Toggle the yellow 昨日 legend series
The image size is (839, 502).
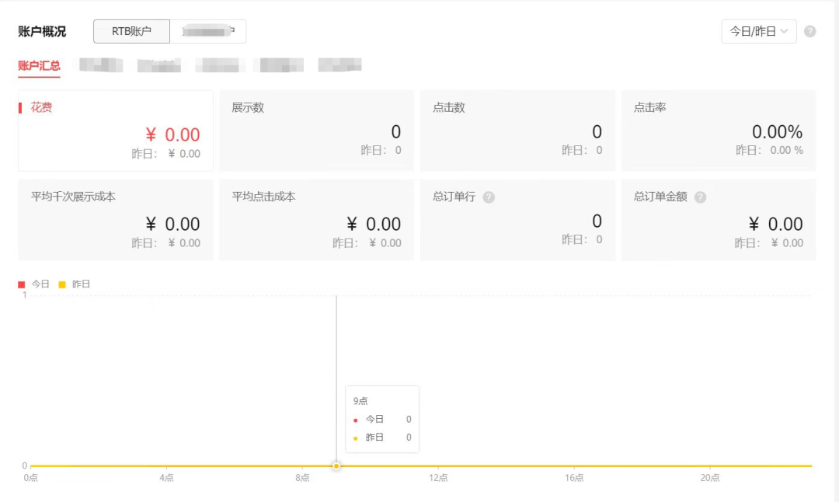click(75, 284)
